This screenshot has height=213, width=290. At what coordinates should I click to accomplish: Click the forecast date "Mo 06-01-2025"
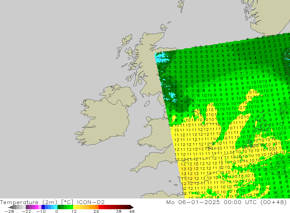pyautogui.click(x=193, y=202)
